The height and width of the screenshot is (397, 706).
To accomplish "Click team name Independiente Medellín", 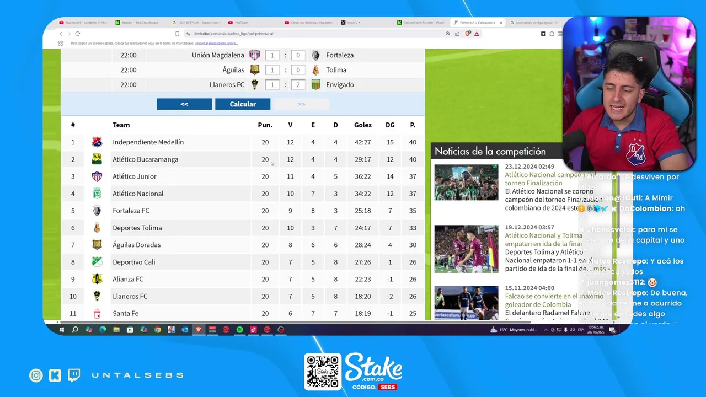I will (148, 142).
